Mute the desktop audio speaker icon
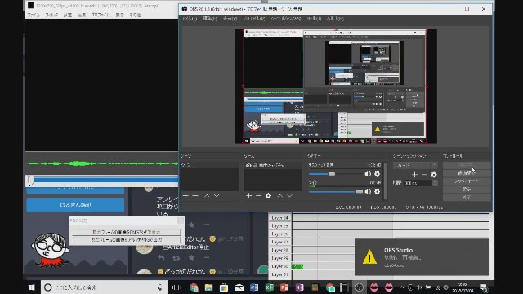The height and width of the screenshot is (294, 523). (368, 174)
